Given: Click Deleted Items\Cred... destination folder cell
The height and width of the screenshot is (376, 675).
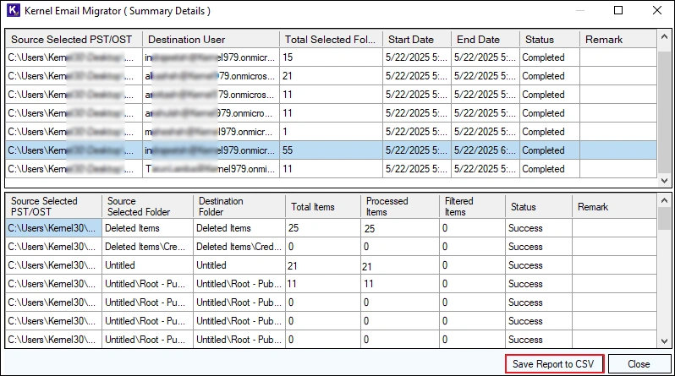Looking at the screenshot, I should (x=239, y=247).
